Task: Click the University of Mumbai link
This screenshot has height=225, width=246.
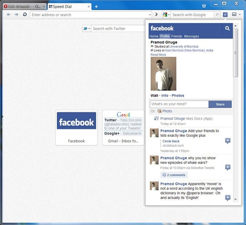Action: coord(184,46)
